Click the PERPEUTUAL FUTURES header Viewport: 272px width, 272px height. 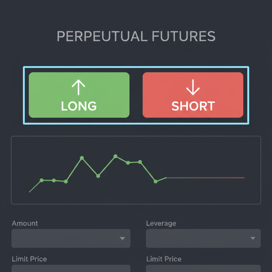(136, 36)
